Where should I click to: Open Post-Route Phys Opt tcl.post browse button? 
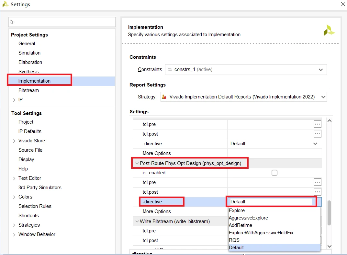tap(317, 192)
